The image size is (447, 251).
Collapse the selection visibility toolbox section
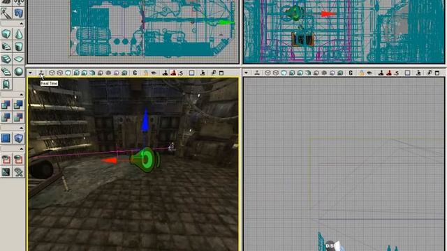22,149
